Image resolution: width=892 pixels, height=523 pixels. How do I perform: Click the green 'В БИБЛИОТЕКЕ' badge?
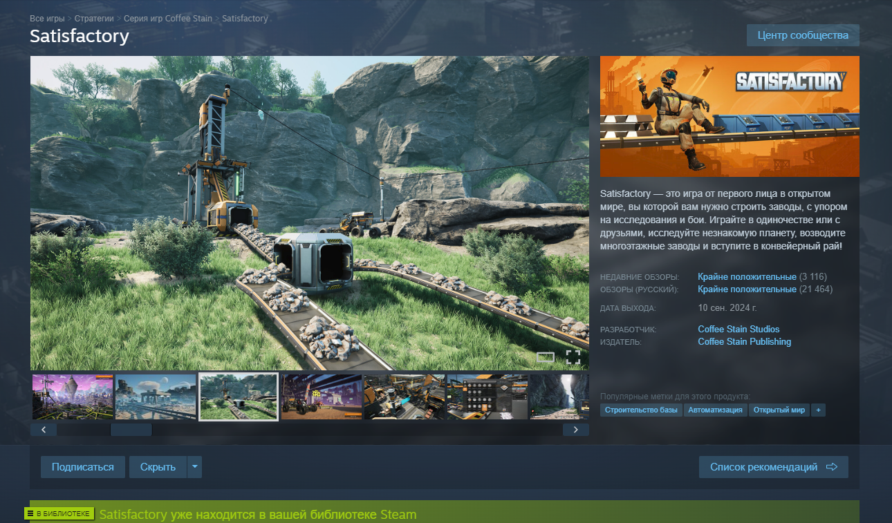[59, 514]
